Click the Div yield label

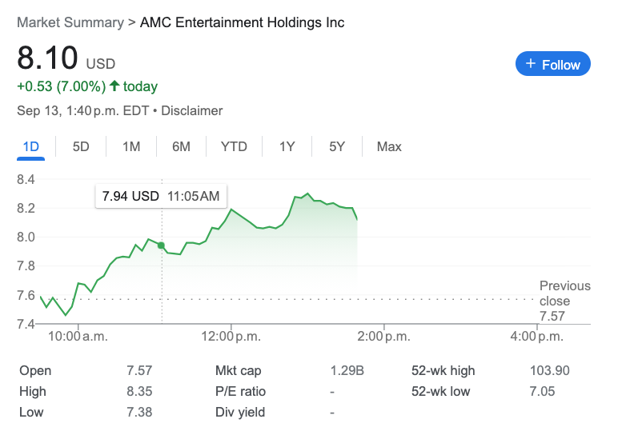pyautogui.click(x=240, y=412)
